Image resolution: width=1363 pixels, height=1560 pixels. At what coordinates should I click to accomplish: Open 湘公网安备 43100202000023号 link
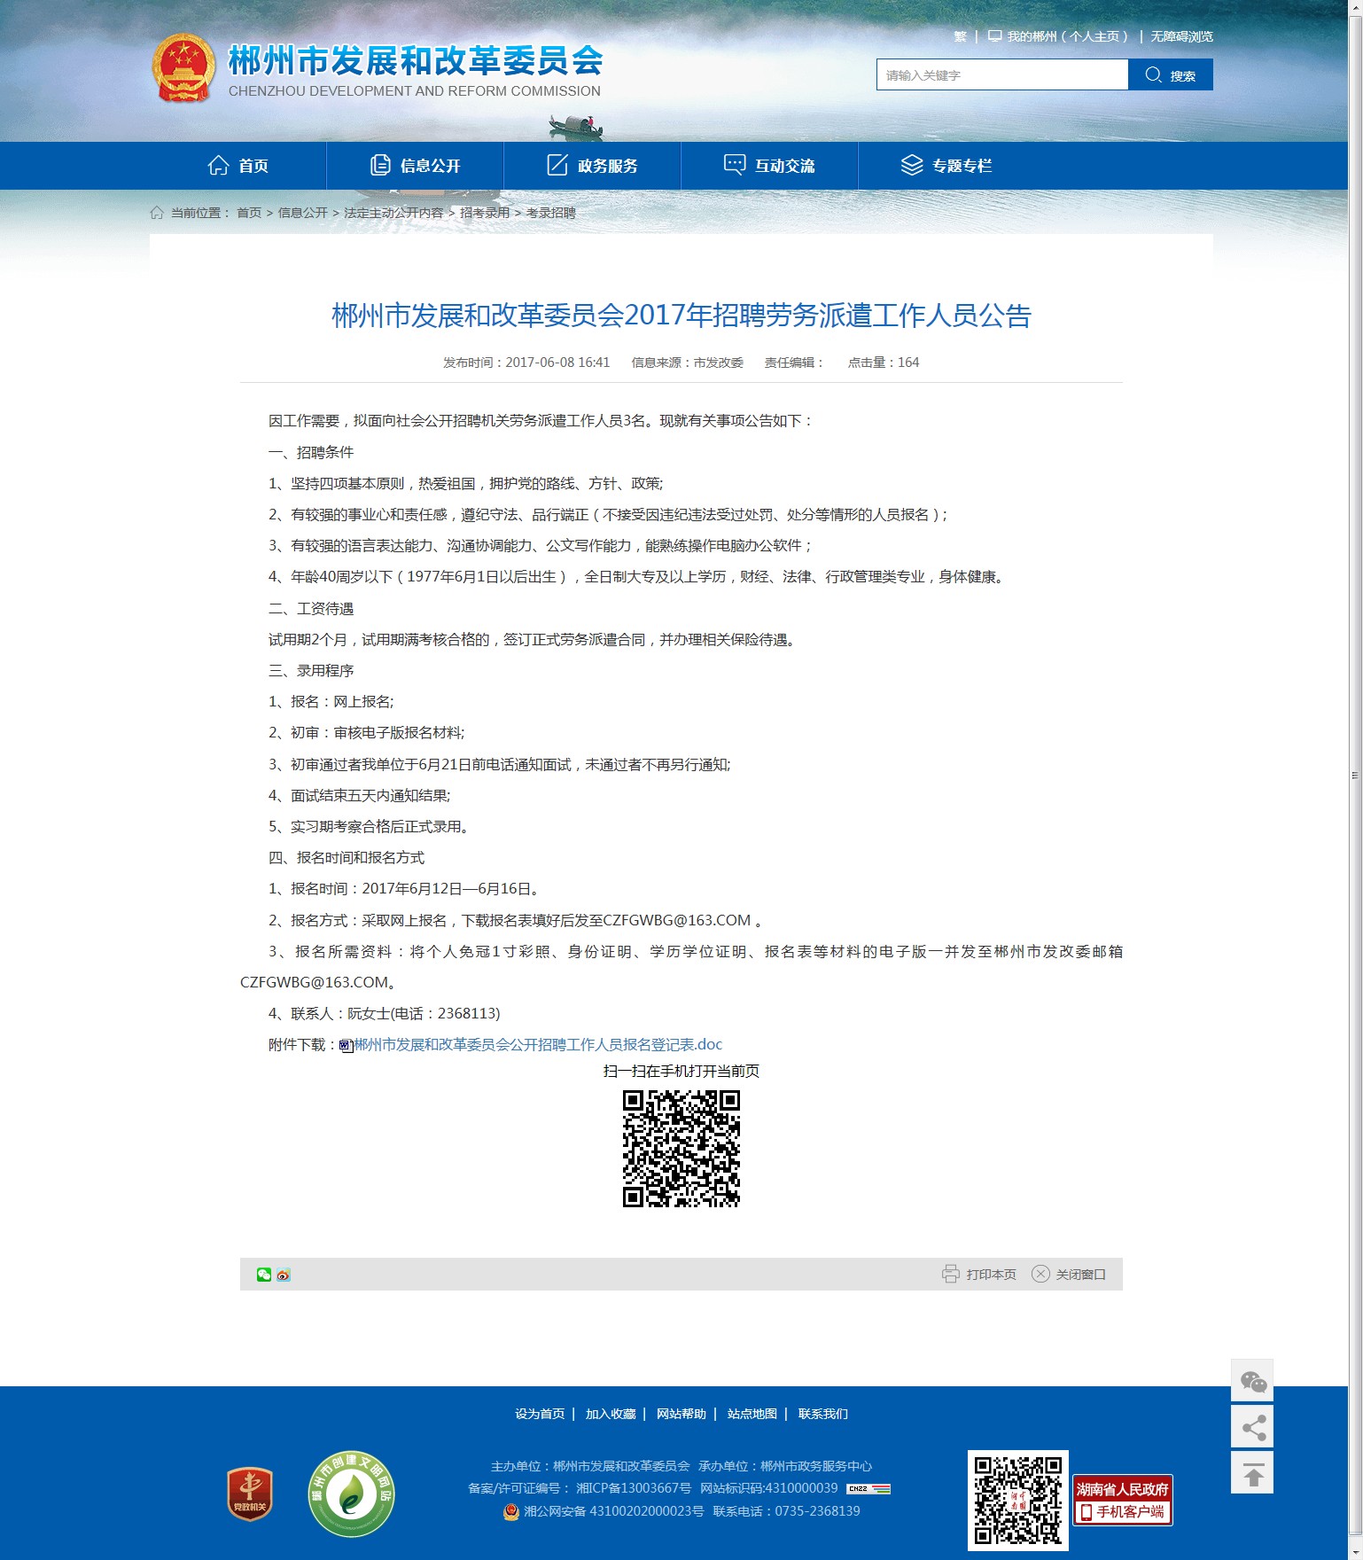pyautogui.click(x=614, y=1511)
